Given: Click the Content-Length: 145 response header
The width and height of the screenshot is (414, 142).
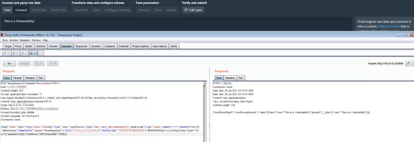Looking at the screenshot, I should [224, 105].
